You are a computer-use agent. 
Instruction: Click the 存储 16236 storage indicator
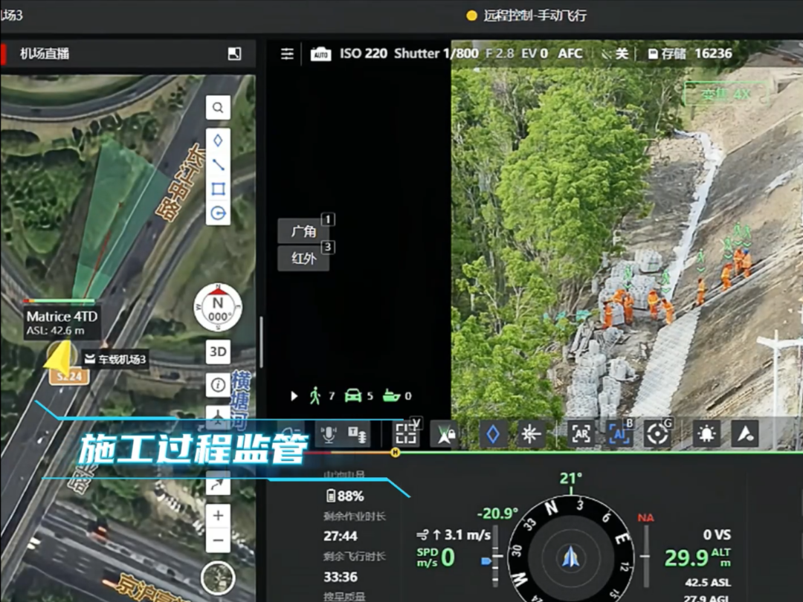pos(690,54)
